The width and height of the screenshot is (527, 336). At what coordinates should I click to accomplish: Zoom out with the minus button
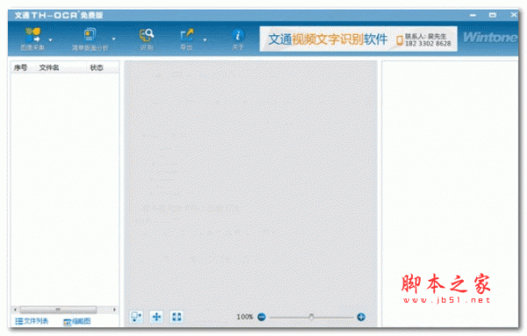[x=262, y=317]
